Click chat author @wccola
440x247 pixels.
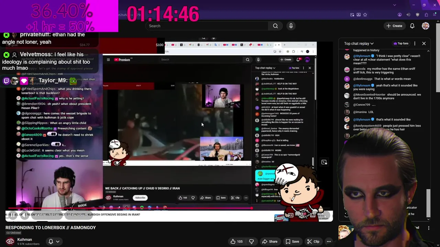coord(359,69)
